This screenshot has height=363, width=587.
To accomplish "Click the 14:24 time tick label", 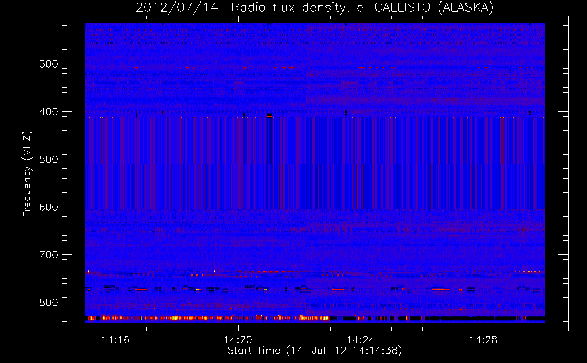I will [x=361, y=340].
